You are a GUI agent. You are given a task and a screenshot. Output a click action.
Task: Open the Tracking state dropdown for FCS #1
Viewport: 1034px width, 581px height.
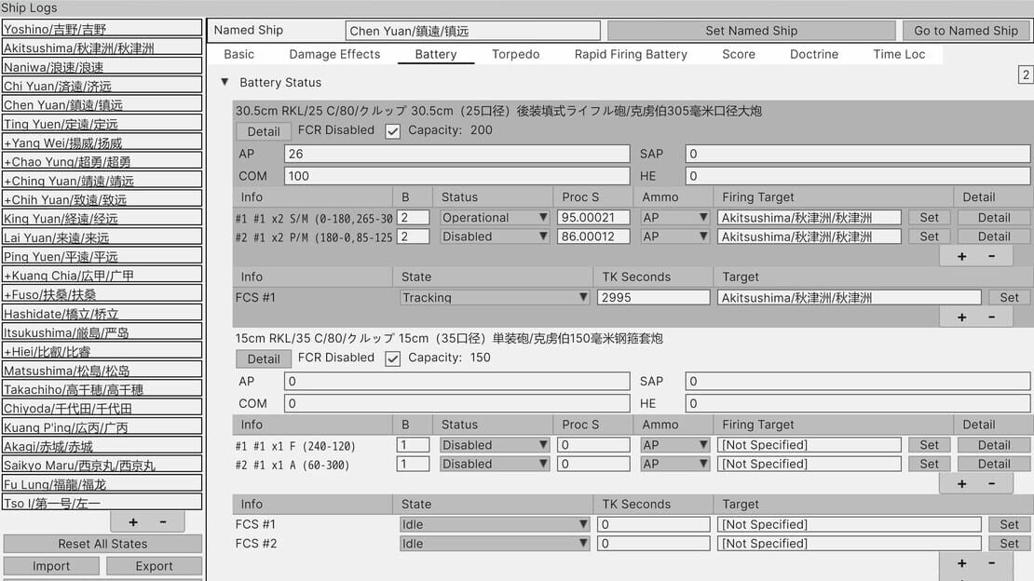pos(495,297)
